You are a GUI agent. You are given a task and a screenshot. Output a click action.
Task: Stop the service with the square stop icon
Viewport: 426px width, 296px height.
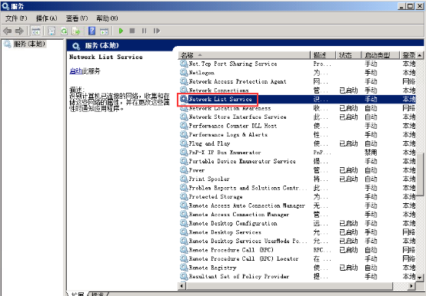coord(132,31)
